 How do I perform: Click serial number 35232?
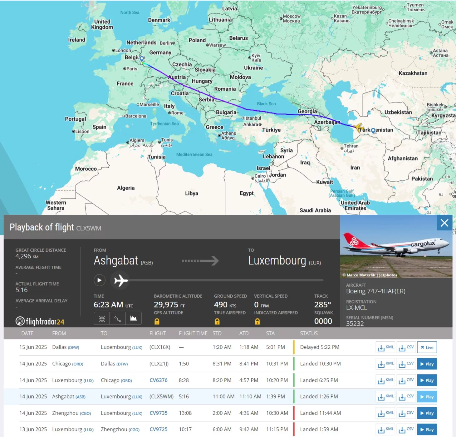(355, 324)
